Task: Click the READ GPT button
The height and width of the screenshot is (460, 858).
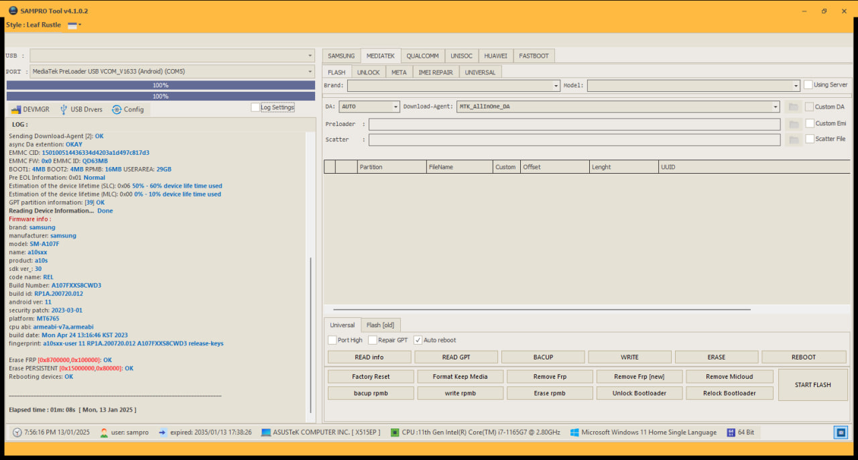Action: (x=456, y=357)
